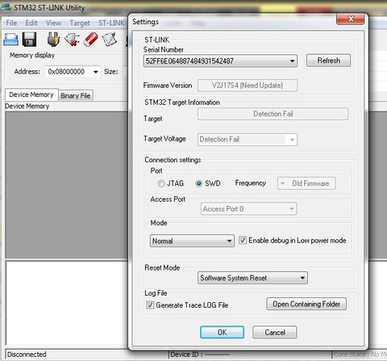This screenshot has height=361, width=387.
Task: Click the Target Detection Fail field
Action: 273,114
